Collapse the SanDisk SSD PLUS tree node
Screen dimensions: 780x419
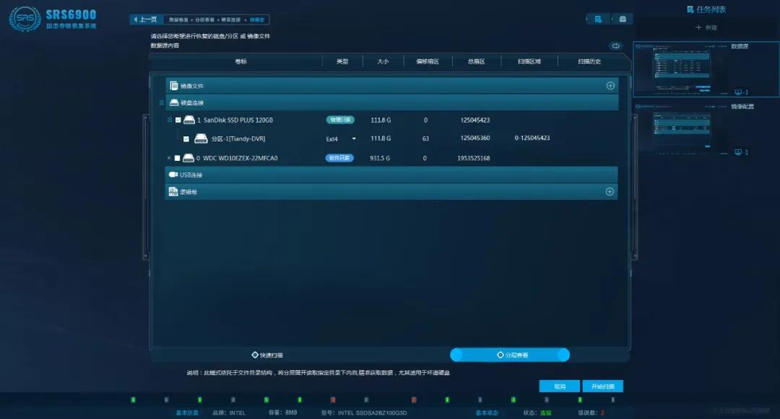tap(170, 120)
